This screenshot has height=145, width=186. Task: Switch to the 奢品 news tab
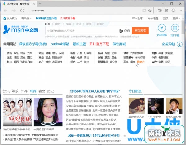[x=42, y=91]
